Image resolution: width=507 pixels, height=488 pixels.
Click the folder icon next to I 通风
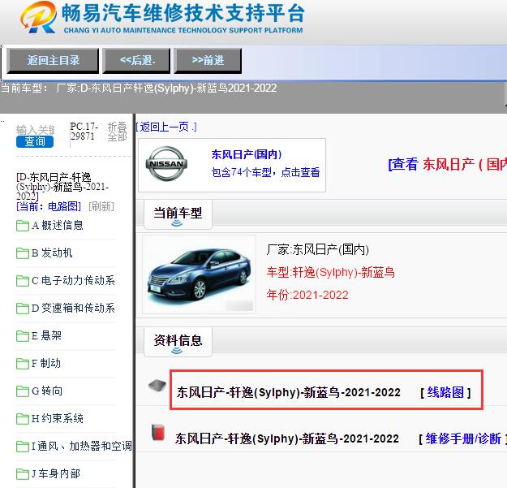pos(23,447)
